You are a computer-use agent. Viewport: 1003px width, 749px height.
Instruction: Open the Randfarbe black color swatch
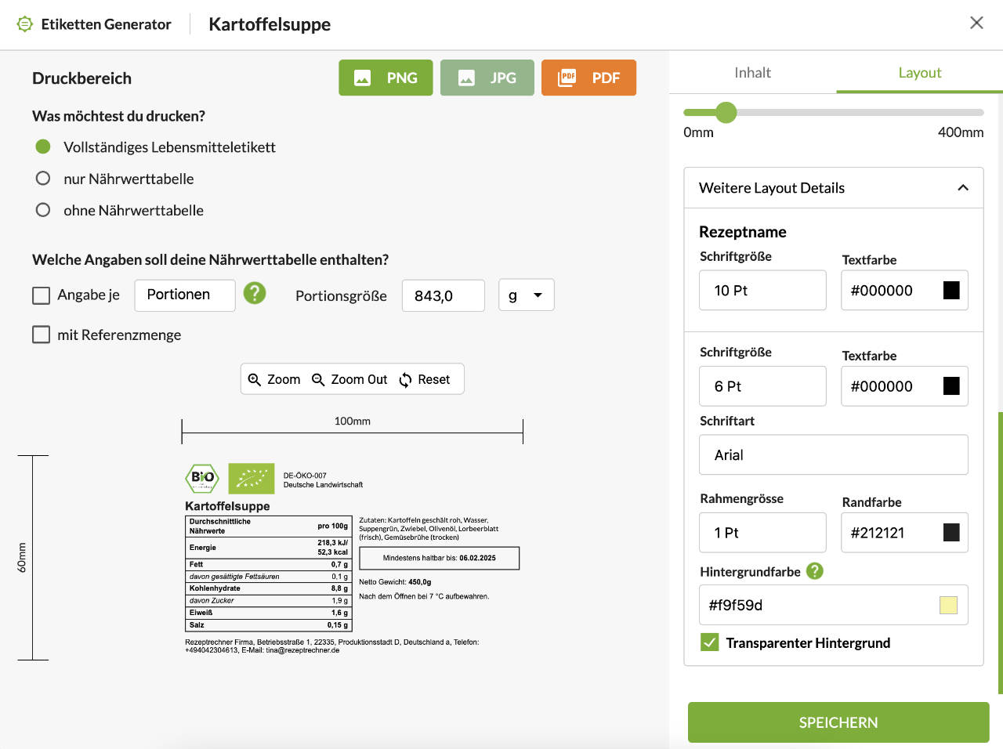(952, 532)
